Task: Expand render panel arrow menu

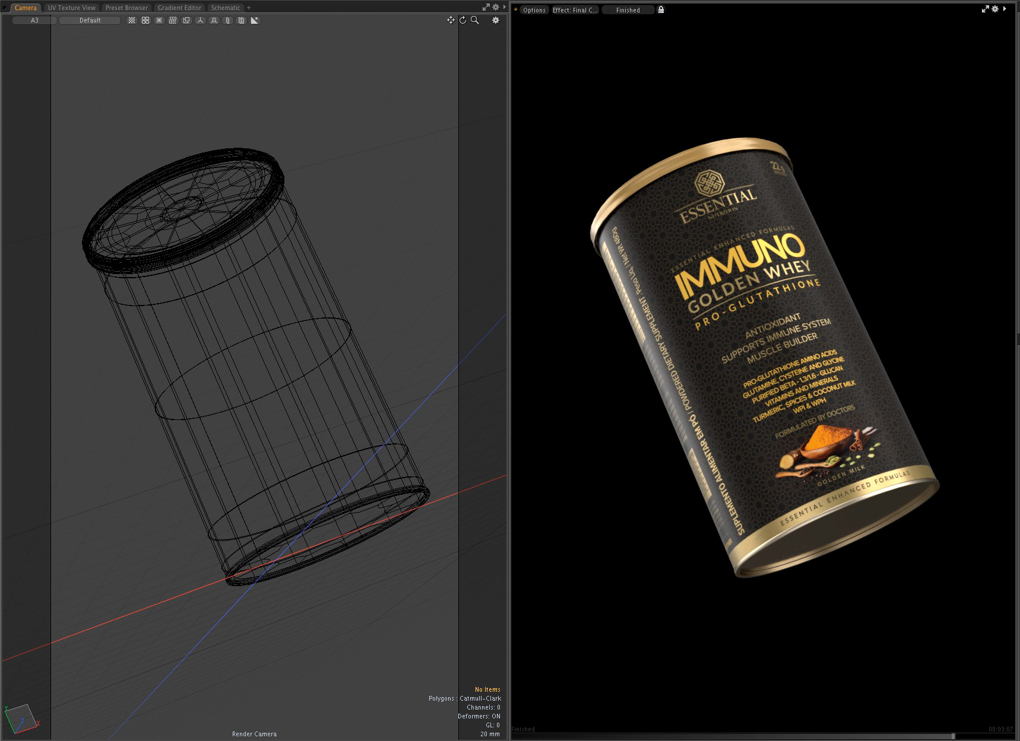Action: tap(1004, 9)
